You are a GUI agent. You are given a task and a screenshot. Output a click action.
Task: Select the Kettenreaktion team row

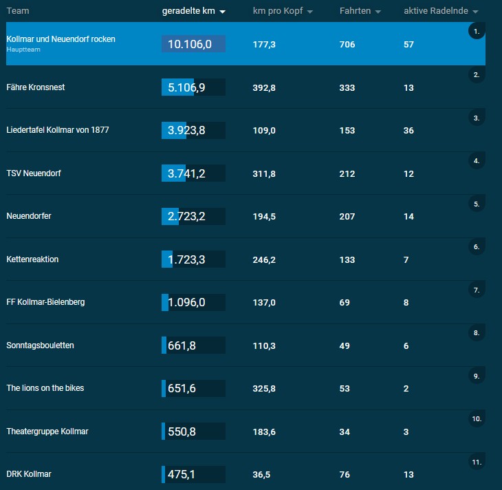(245, 259)
